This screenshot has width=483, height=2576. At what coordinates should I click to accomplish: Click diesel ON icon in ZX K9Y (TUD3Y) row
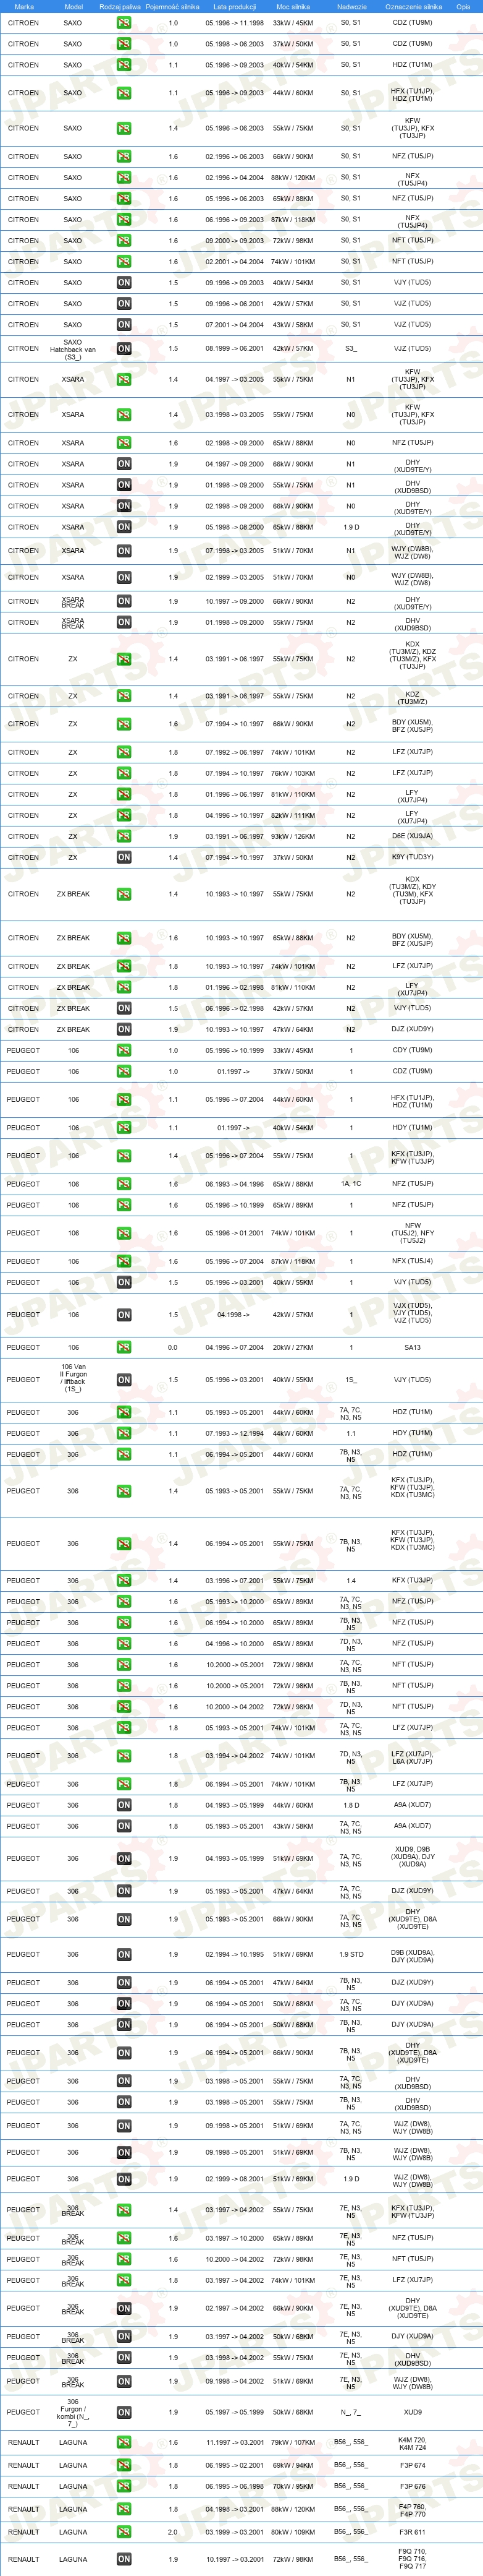tap(124, 858)
